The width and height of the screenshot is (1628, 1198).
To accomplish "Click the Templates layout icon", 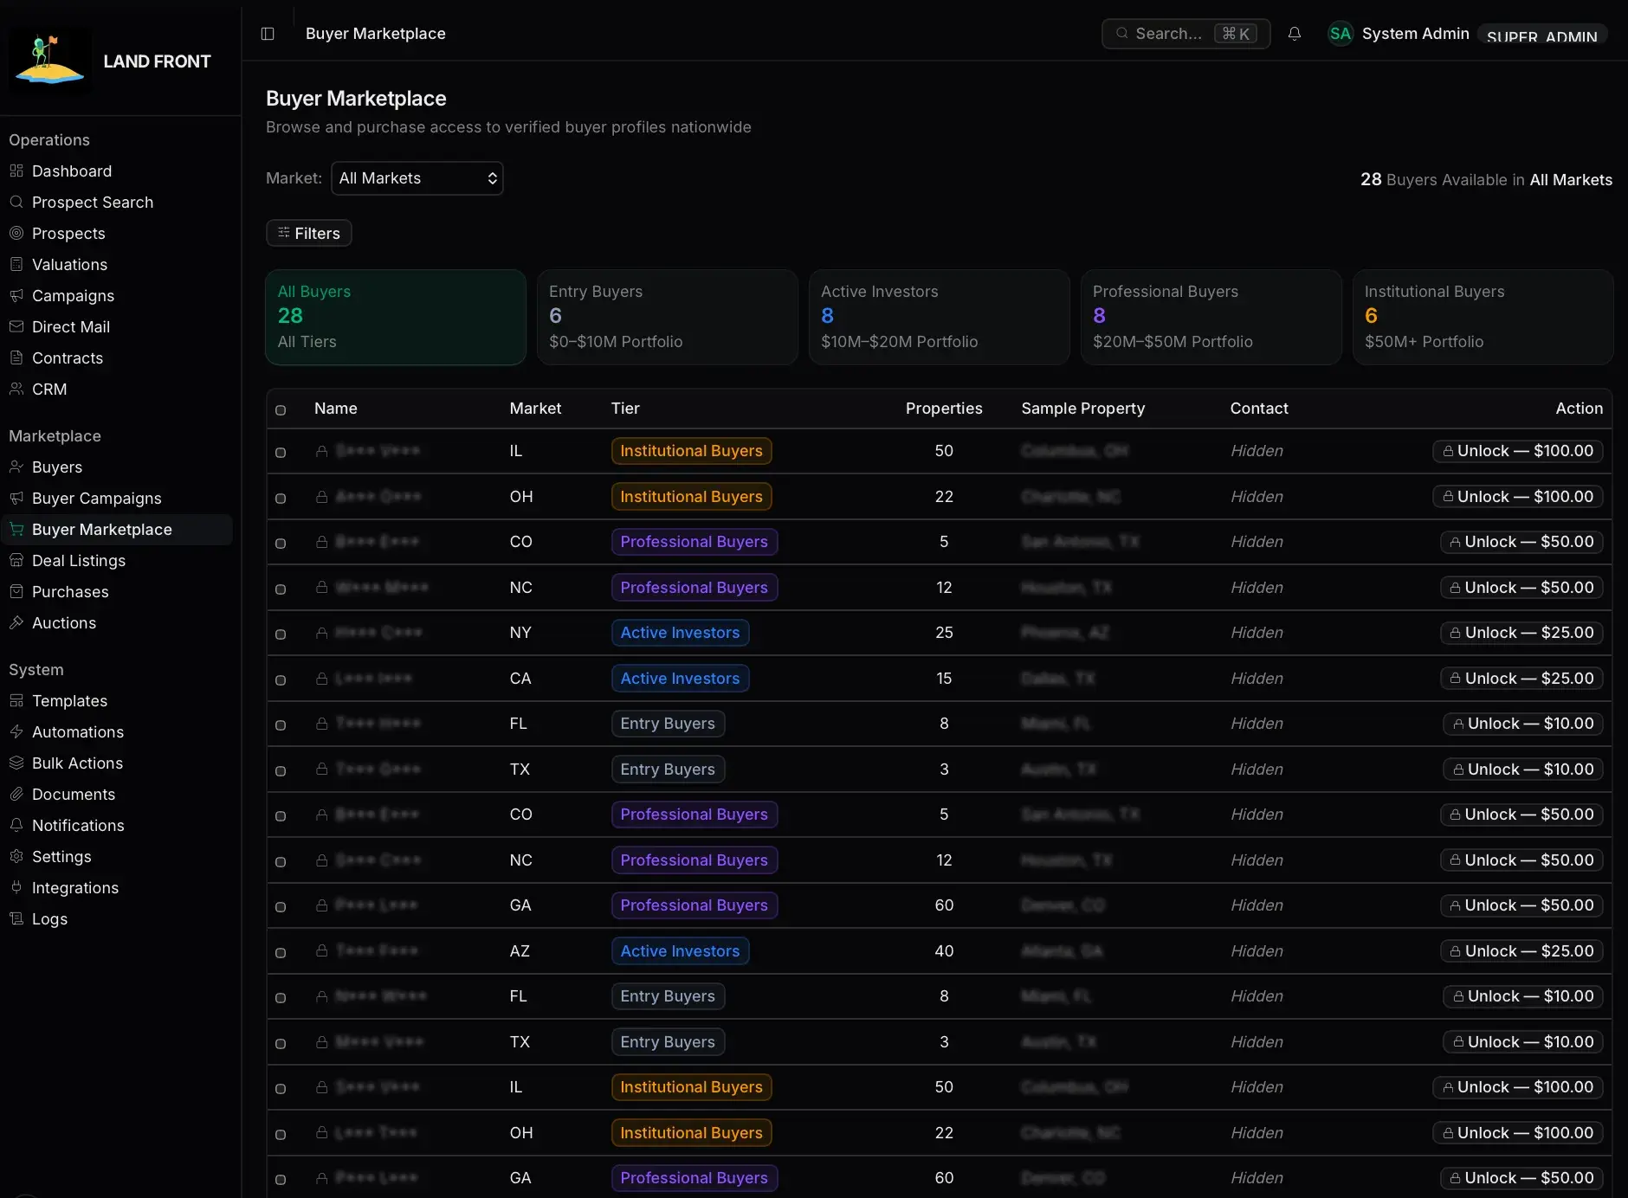I will click(x=16, y=700).
